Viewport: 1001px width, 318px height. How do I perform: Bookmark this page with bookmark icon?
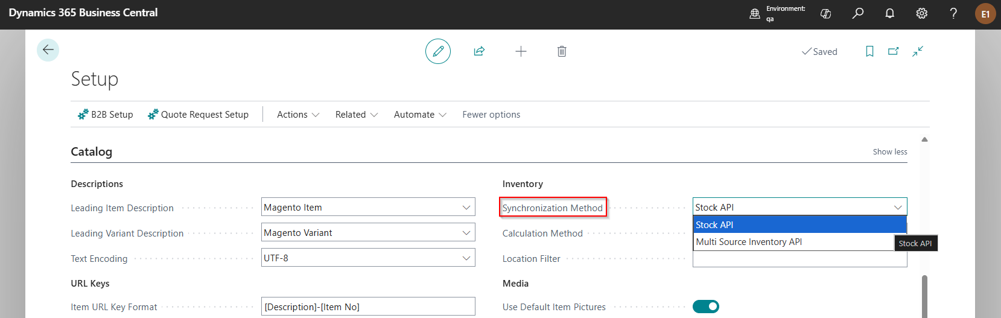(x=869, y=51)
